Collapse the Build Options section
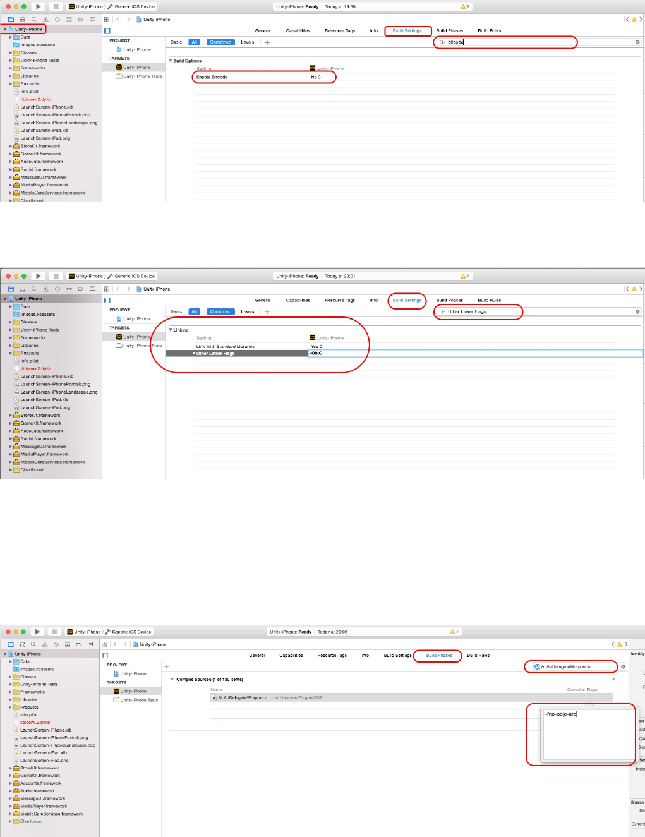645x837 pixels. point(171,61)
